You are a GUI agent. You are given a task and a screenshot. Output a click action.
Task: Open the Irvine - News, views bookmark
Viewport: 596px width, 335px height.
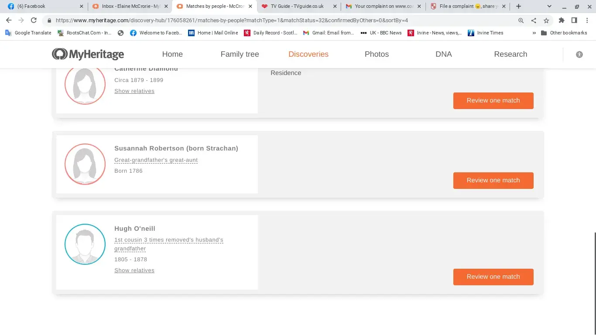(x=435, y=33)
